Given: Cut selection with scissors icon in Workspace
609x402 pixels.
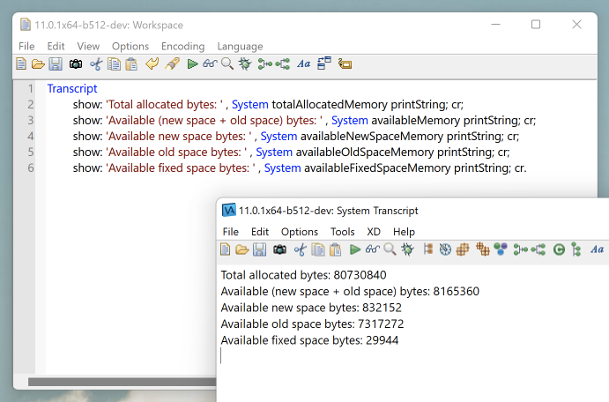Looking at the screenshot, I should tap(96, 63).
